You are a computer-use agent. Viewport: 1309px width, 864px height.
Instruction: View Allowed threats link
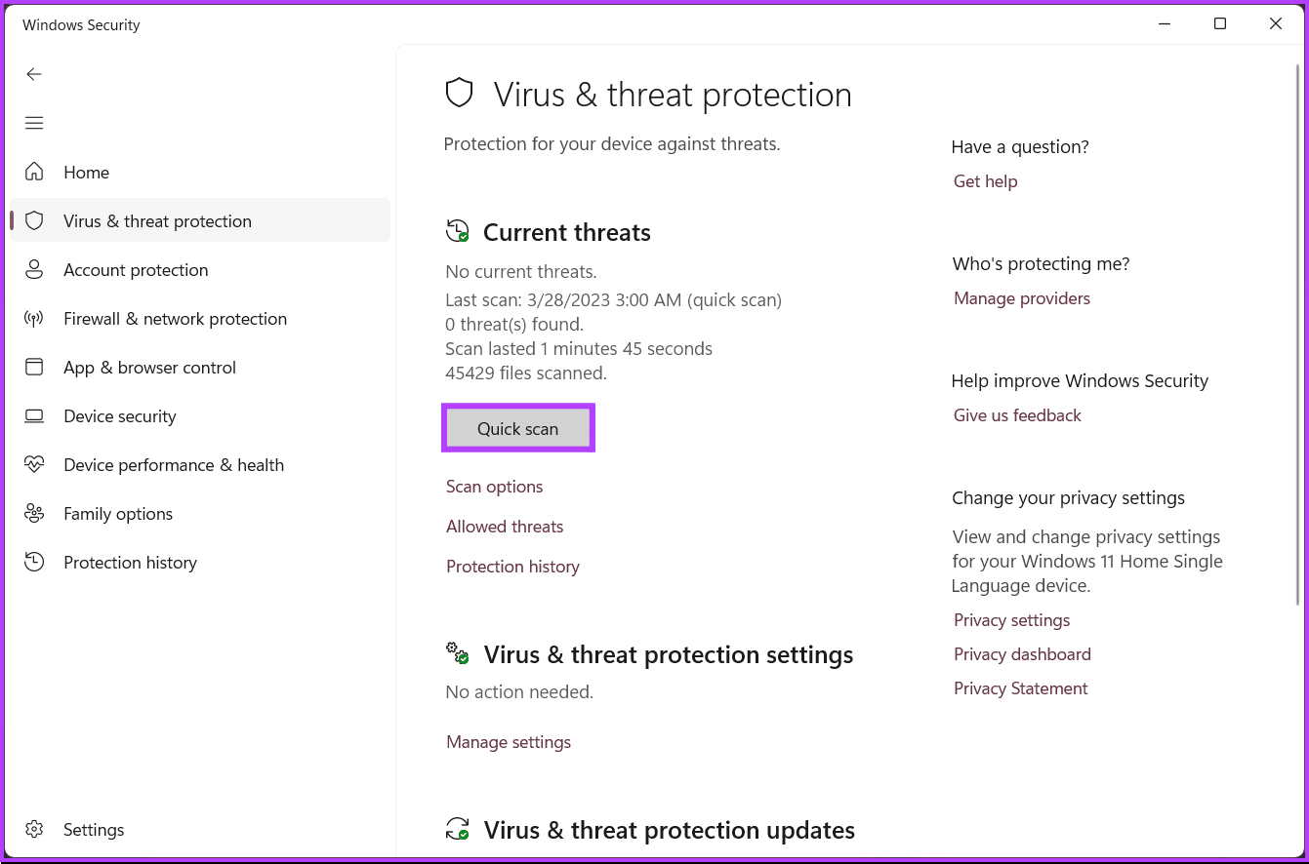[505, 527]
